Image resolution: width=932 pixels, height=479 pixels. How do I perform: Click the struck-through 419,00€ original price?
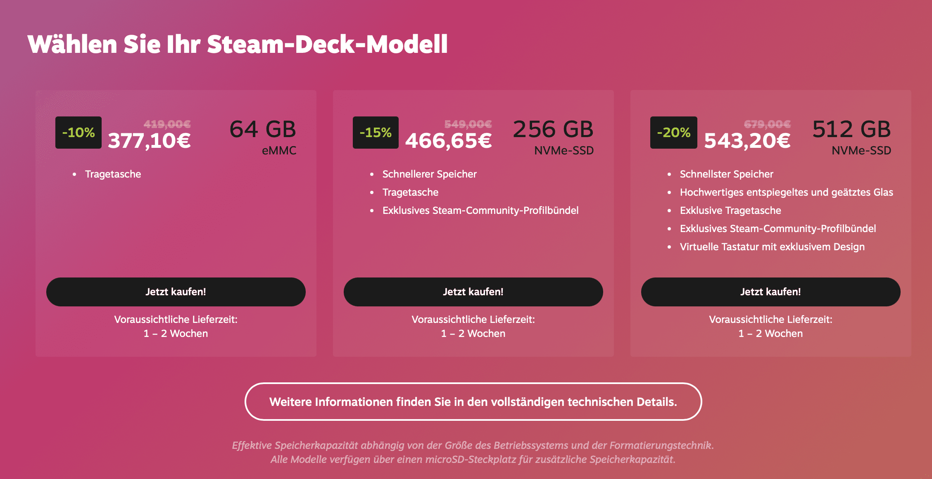pyautogui.click(x=167, y=124)
